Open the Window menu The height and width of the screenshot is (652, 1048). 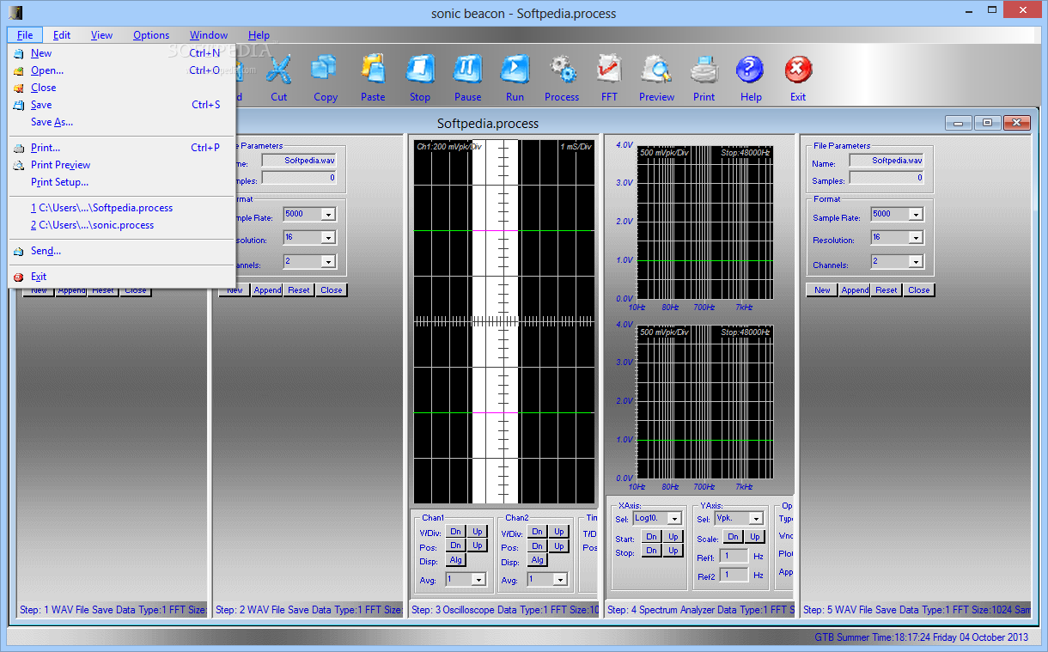(x=209, y=35)
